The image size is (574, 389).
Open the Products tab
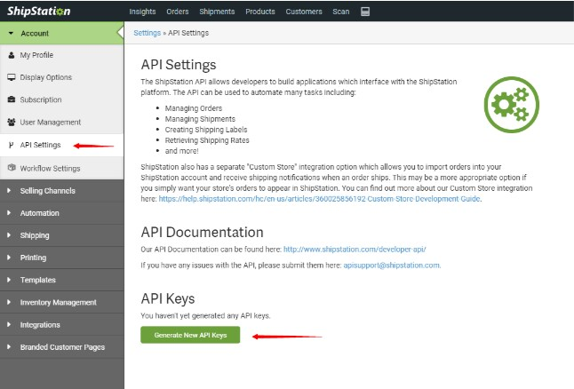(x=260, y=12)
